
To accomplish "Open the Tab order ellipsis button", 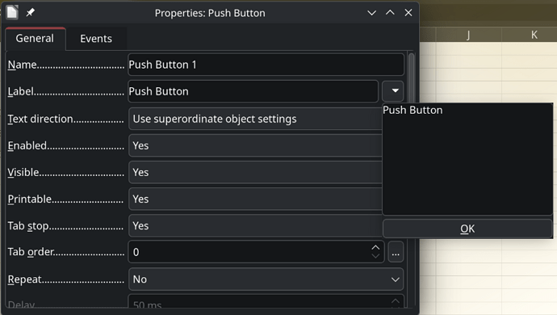I will 396,252.
